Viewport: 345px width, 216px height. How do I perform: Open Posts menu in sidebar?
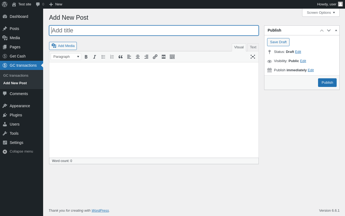(22, 29)
